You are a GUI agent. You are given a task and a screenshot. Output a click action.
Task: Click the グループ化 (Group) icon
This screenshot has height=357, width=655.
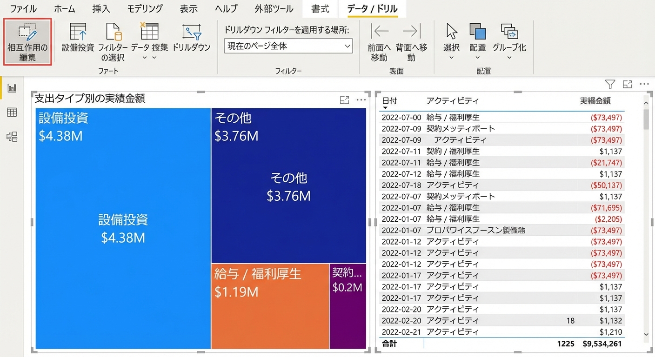tap(509, 31)
